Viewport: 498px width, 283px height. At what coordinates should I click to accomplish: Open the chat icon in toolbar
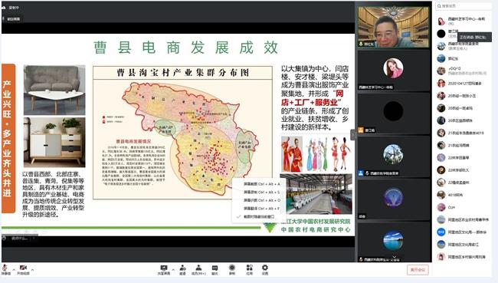click(215, 270)
